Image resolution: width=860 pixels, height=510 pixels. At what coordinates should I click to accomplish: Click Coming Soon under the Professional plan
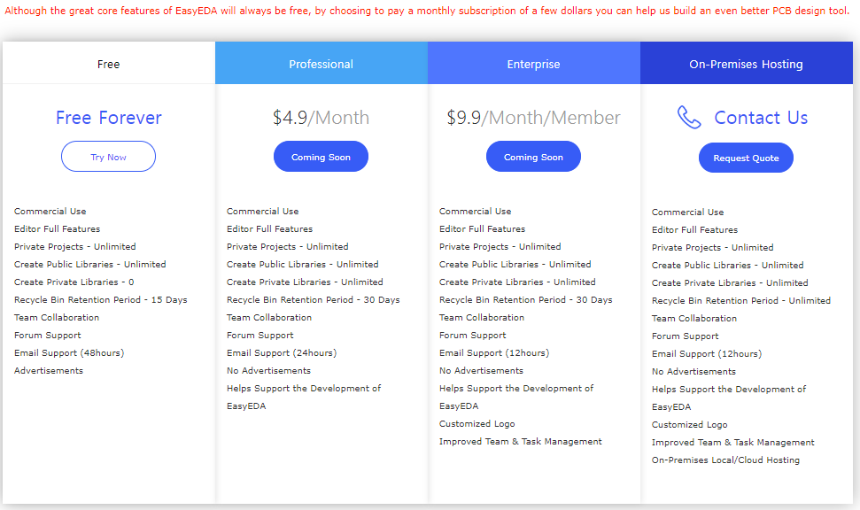(321, 157)
